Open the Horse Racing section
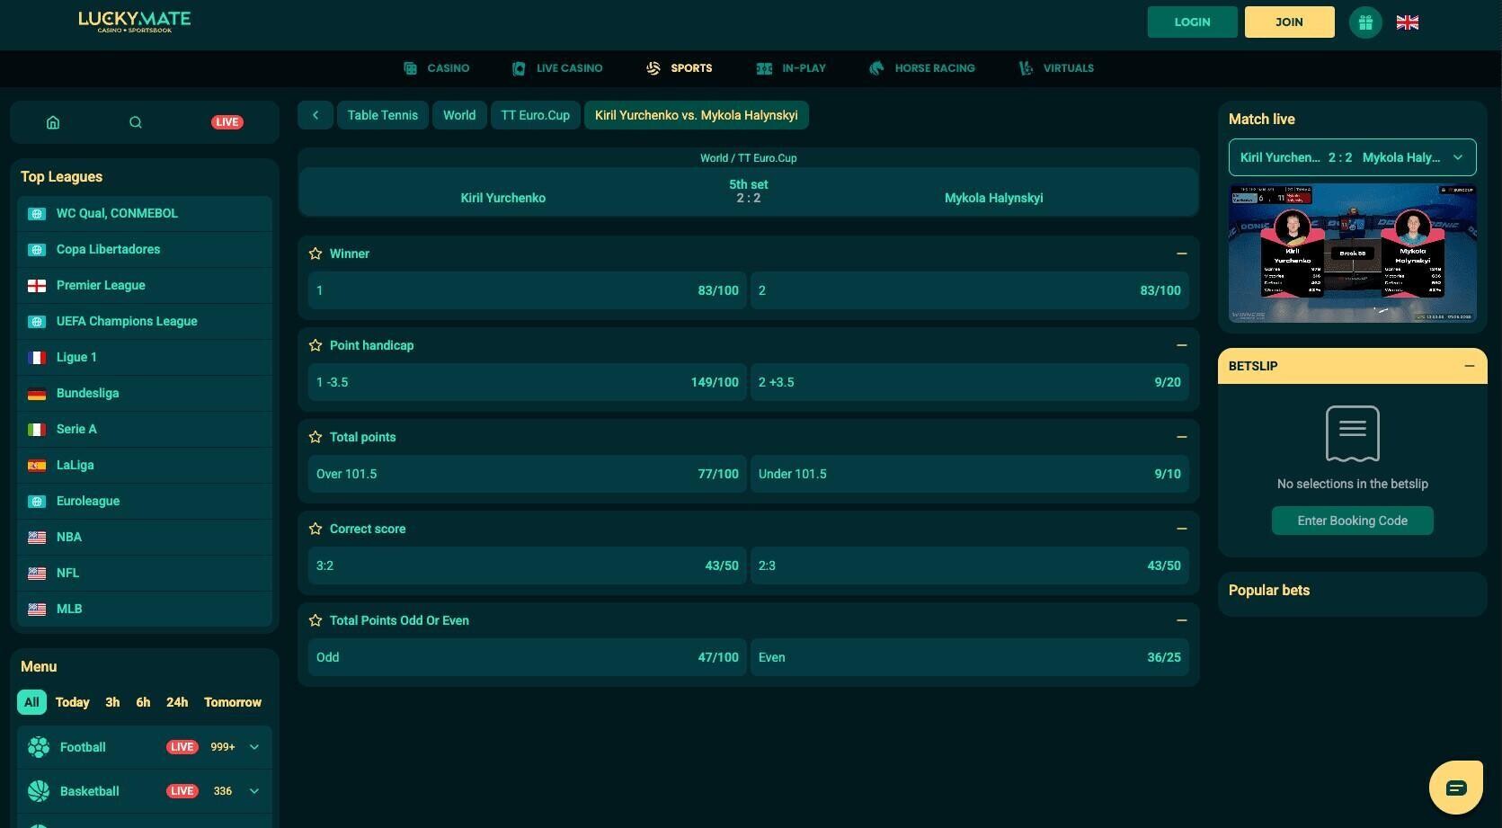1502x828 pixels. [922, 68]
